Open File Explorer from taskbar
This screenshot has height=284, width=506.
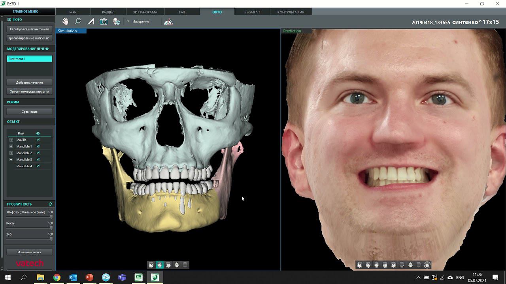click(x=40, y=277)
